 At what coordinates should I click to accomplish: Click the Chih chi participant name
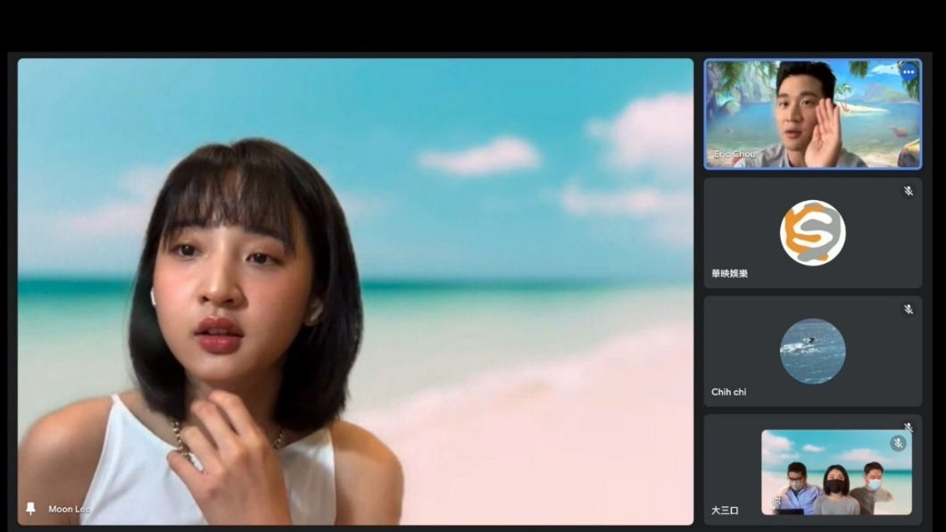728,392
